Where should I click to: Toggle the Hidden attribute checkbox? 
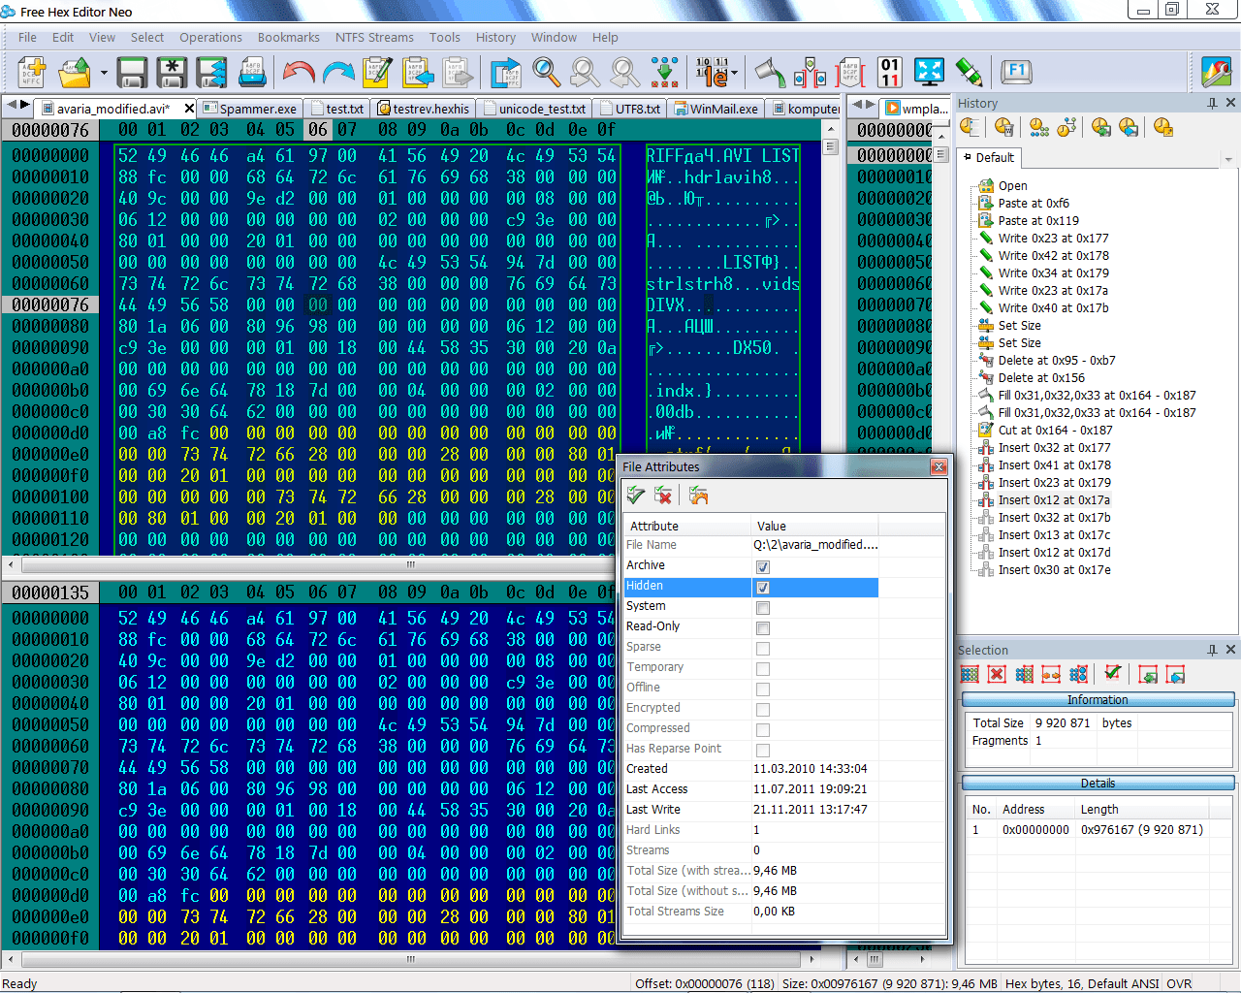[x=763, y=587]
